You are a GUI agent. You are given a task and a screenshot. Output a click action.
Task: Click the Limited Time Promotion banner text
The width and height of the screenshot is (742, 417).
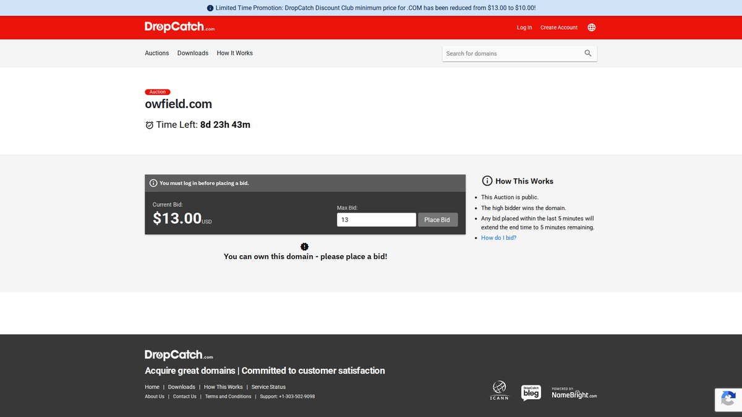(x=375, y=8)
